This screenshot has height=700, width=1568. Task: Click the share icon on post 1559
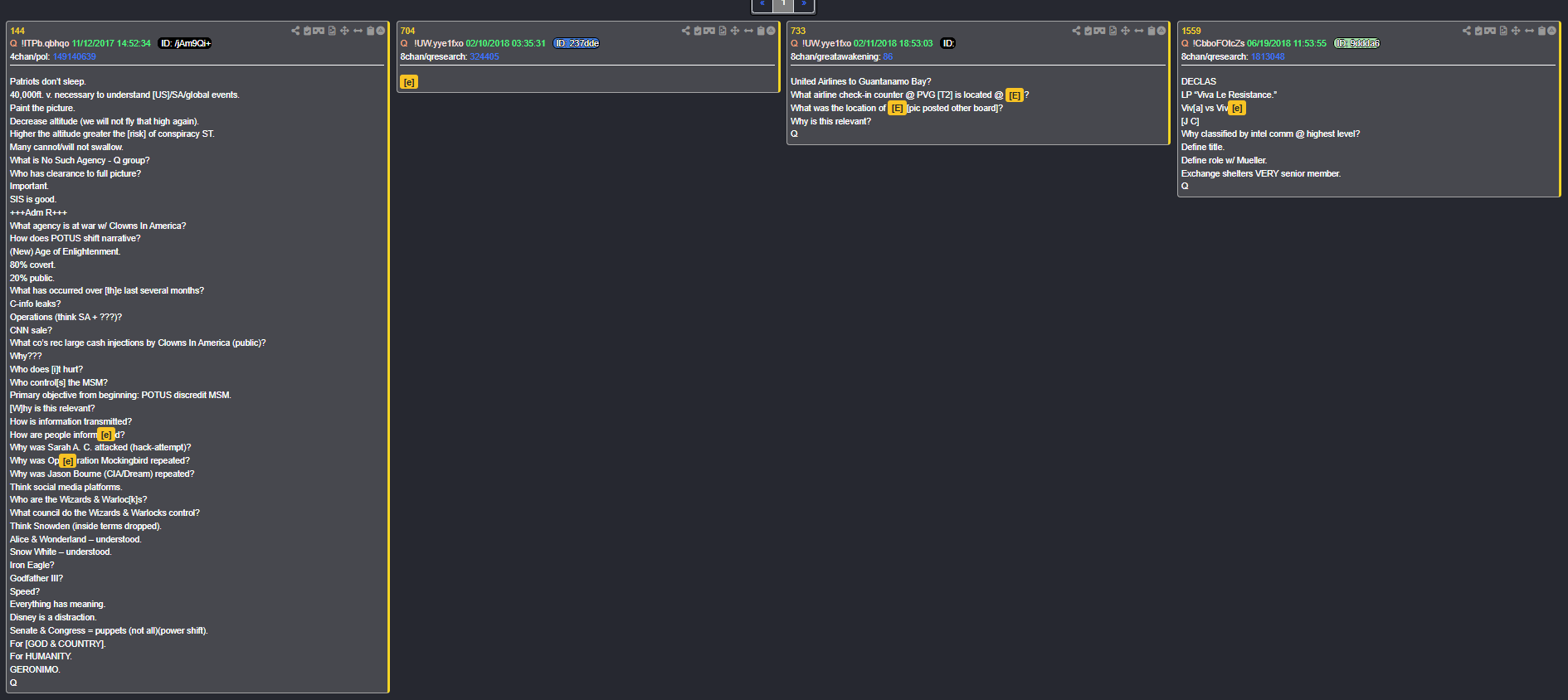click(1467, 31)
